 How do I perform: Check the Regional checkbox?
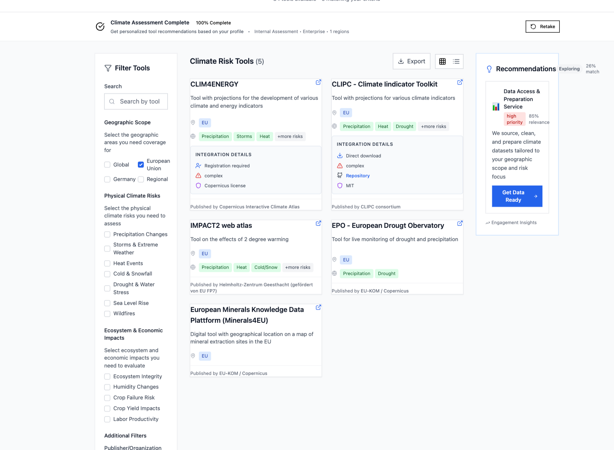click(x=141, y=179)
